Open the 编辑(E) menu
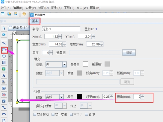The image size is (163, 122). tap(18, 8)
